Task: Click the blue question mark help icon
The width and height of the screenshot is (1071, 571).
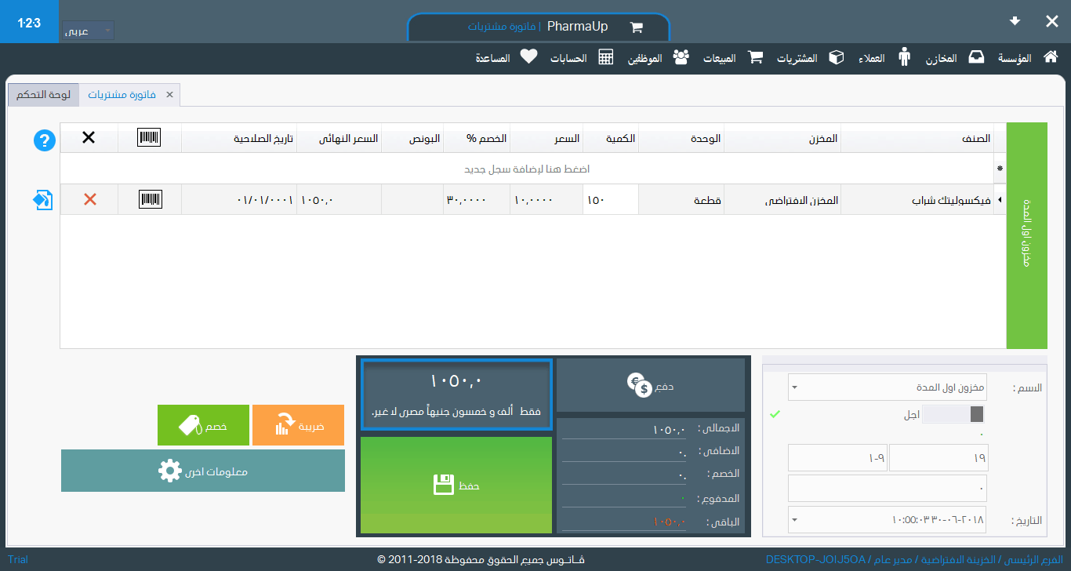Action: [x=44, y=141]
